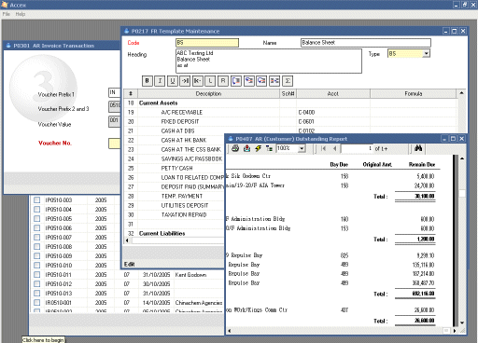Check the box for IP0510-005
This screenshot has width=478, height=343.
coord(36,219)
